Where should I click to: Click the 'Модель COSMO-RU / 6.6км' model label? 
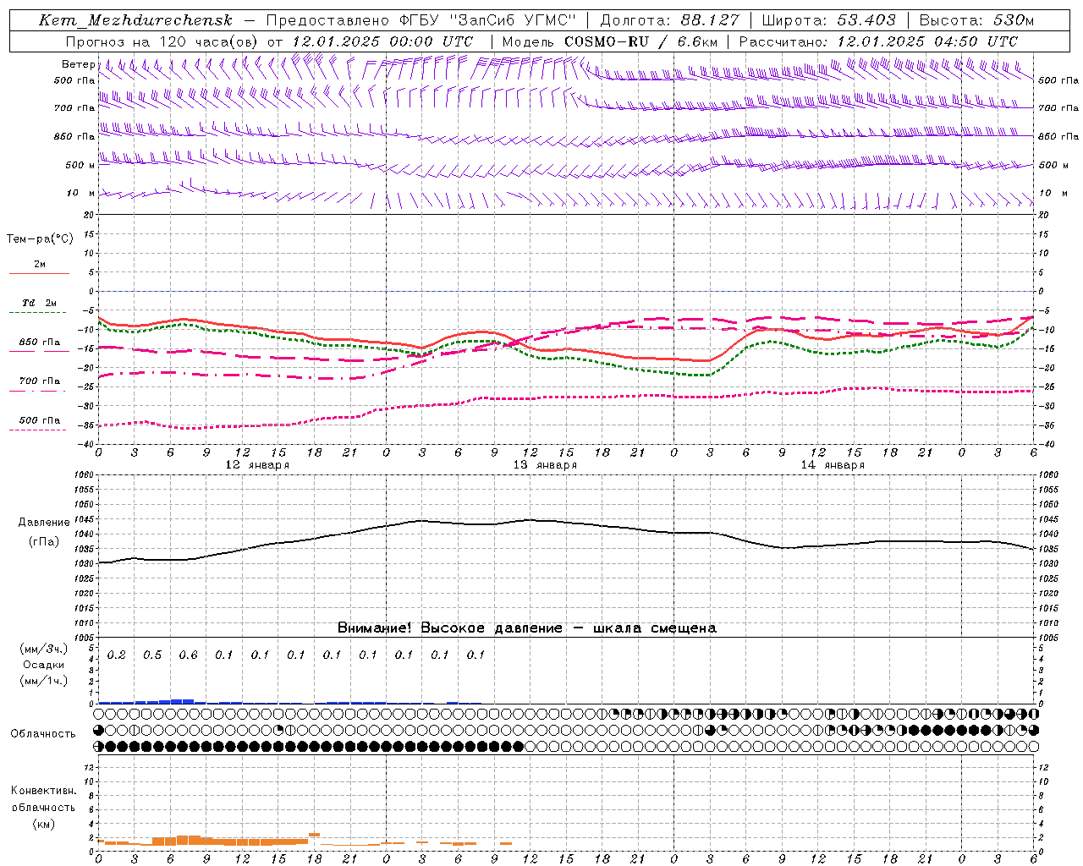click(x=610, y=41)
